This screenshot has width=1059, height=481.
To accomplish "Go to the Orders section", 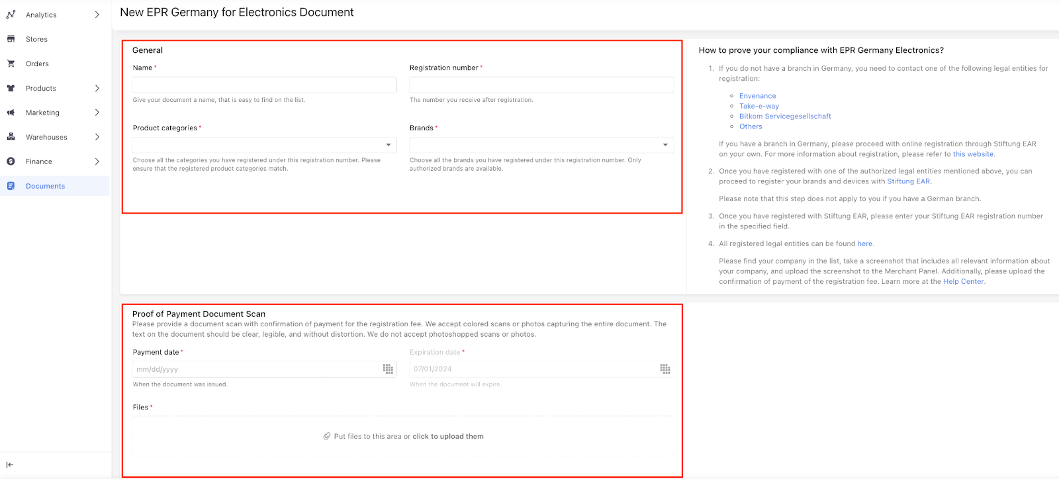I will coord(37,64).
